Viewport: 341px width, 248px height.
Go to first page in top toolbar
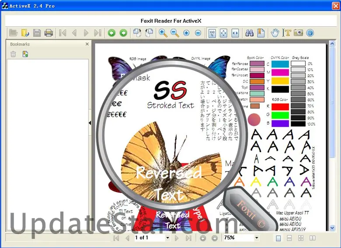tap(63, 33)
